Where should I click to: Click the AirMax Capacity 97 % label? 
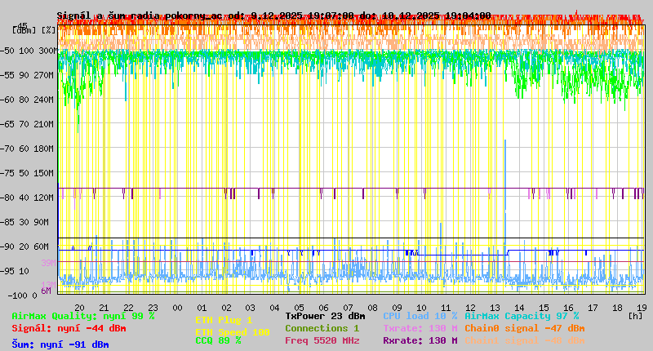[x=521, y=316]
